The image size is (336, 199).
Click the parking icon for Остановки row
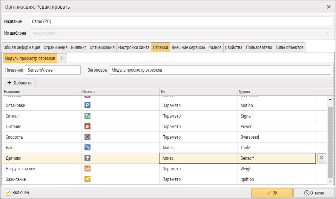point(87,105)
